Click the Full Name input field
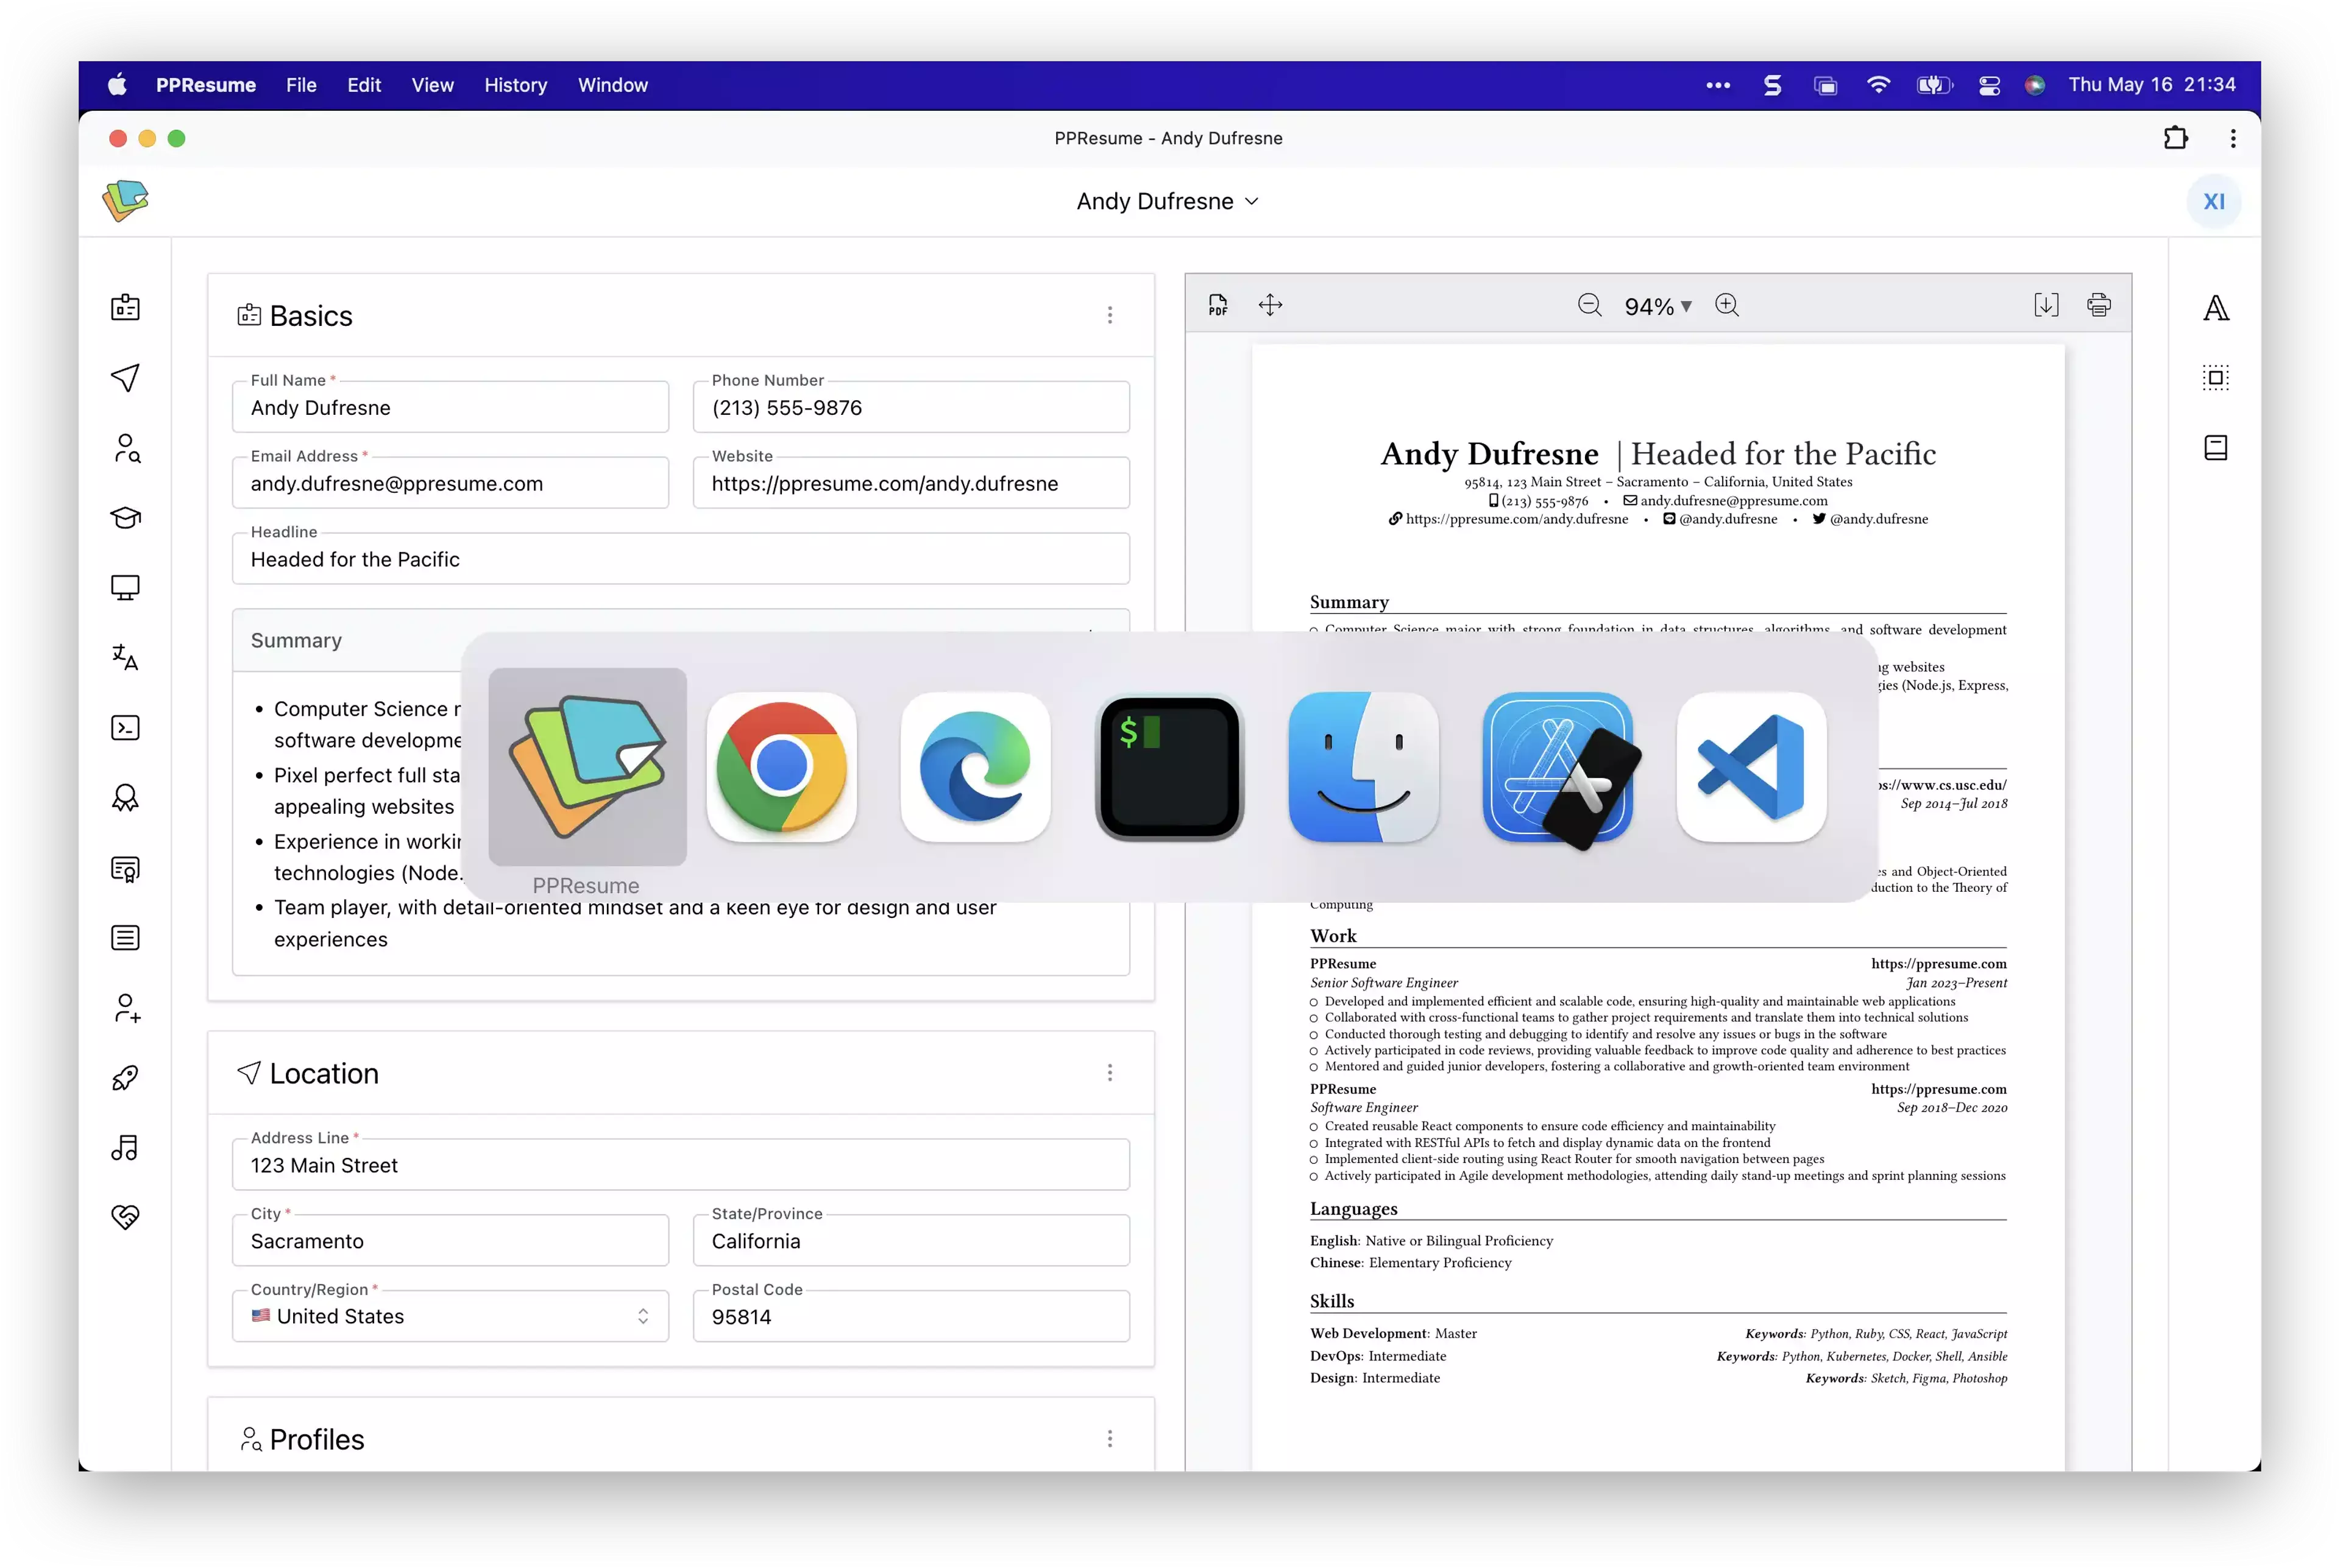The image size is (2340, 1568). click(450, 407)
